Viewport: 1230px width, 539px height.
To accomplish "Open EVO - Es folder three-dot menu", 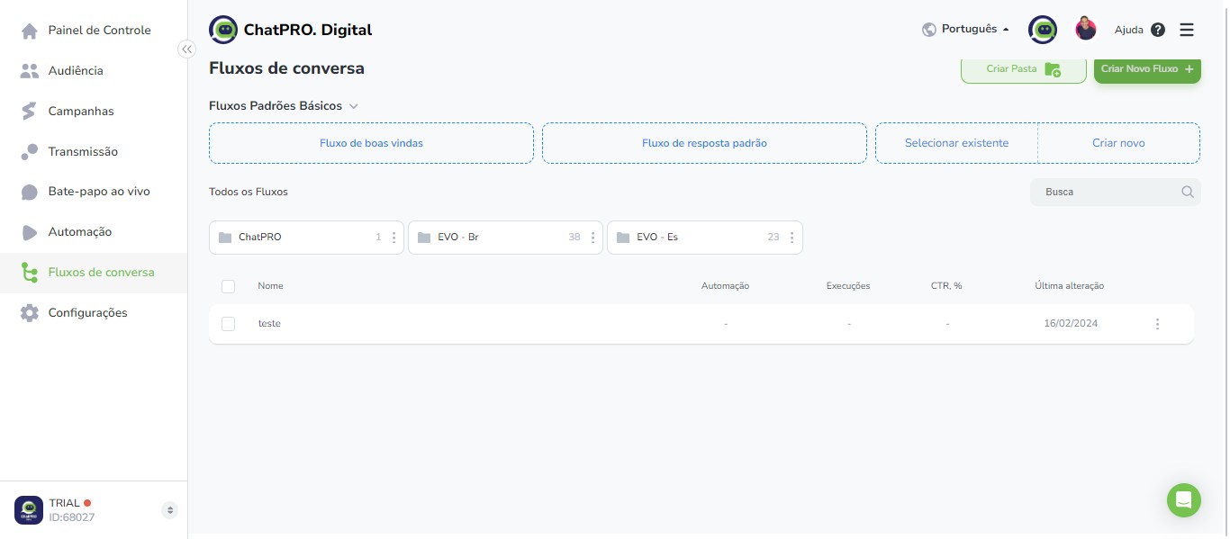I will coord(791,238).
